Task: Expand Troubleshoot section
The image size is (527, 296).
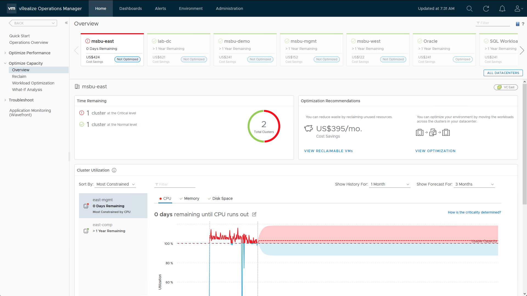Action: 5,100
